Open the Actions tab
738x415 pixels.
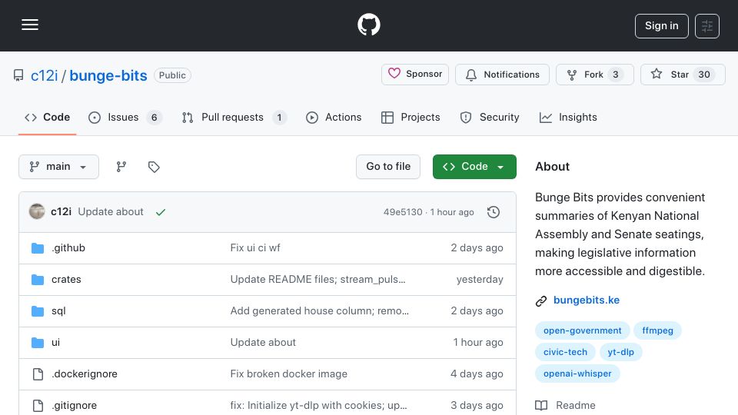tap(334, 117)
